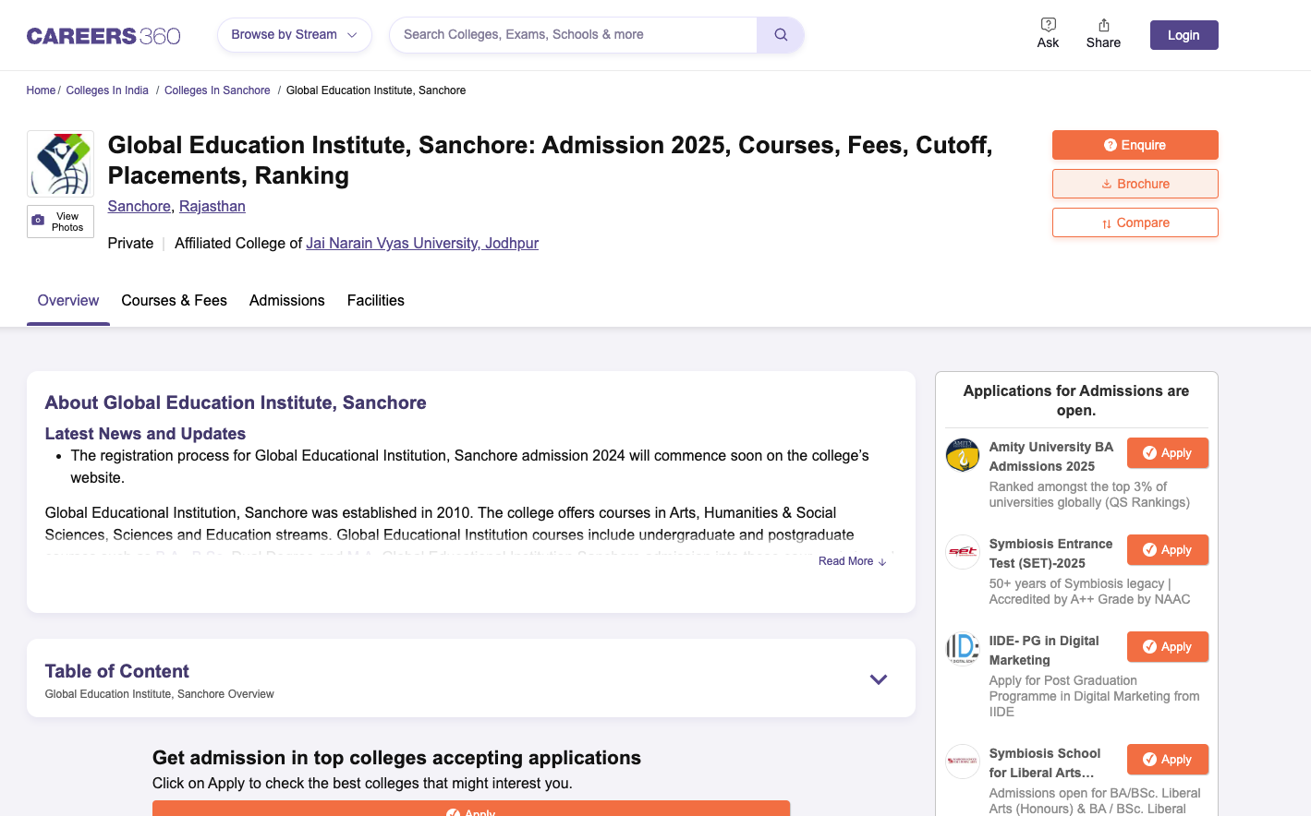
Task: Click the Symbiosis SET logo icon
Action: pos(963,552)
